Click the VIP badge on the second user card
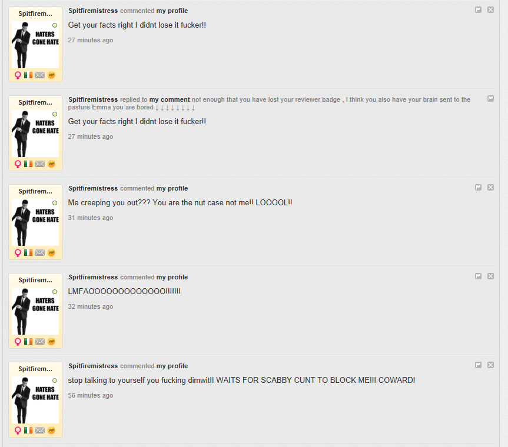 click(x=51, y=164)
